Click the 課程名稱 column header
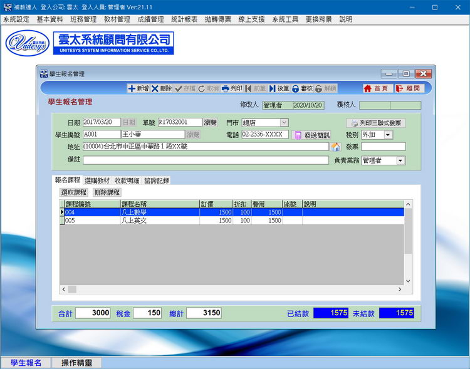Image resolution: width=470 pixels, height=369 pixels. (160, 204)
